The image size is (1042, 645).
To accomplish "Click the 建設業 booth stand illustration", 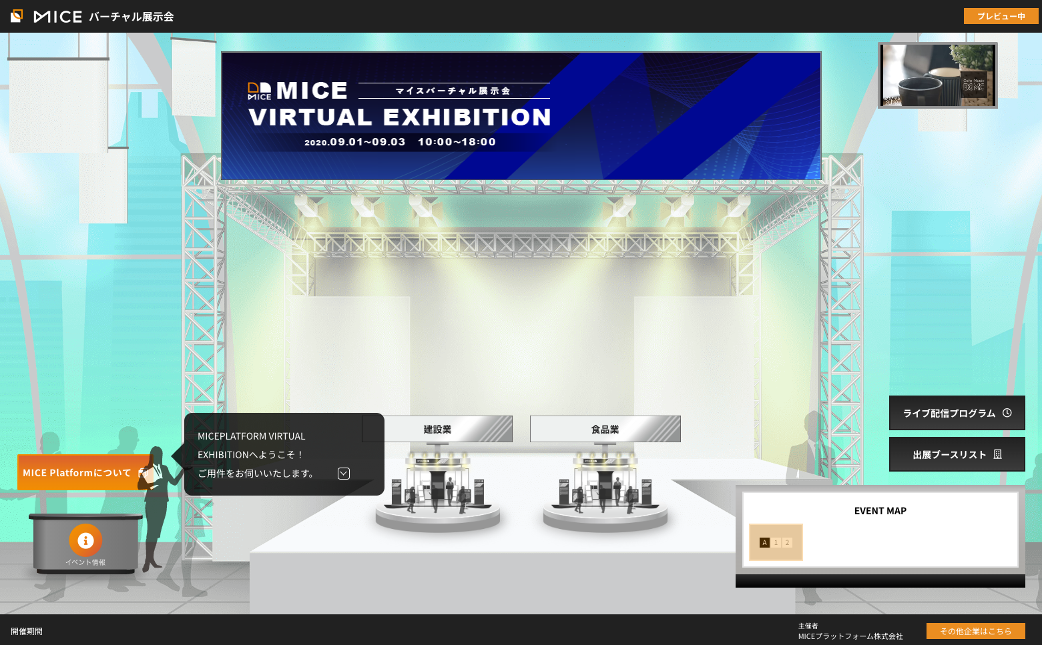I will (x=437, y=487).
